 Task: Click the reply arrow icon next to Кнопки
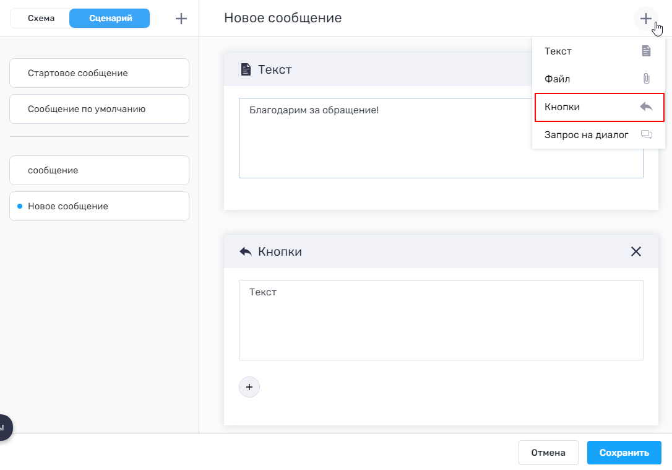(x=646, y=107)
